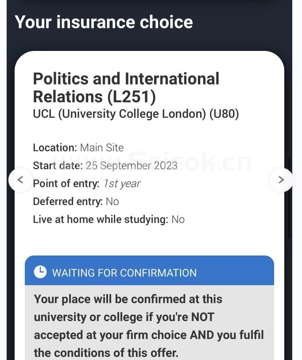Click the "No" value for living at home
Image resolution: width=302 pixels, height=360 pixels.
tap(178, 219)
